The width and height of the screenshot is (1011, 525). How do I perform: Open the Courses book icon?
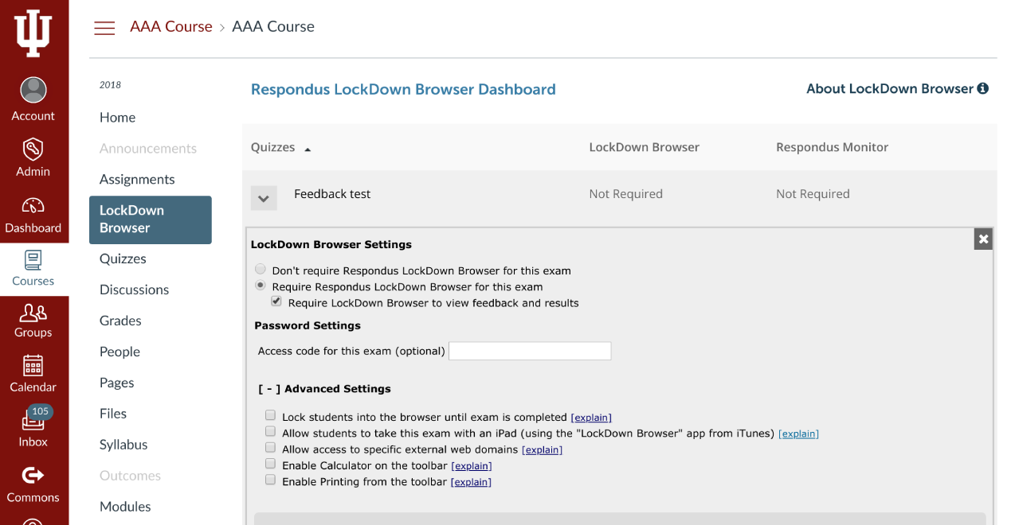pos(33,260)
